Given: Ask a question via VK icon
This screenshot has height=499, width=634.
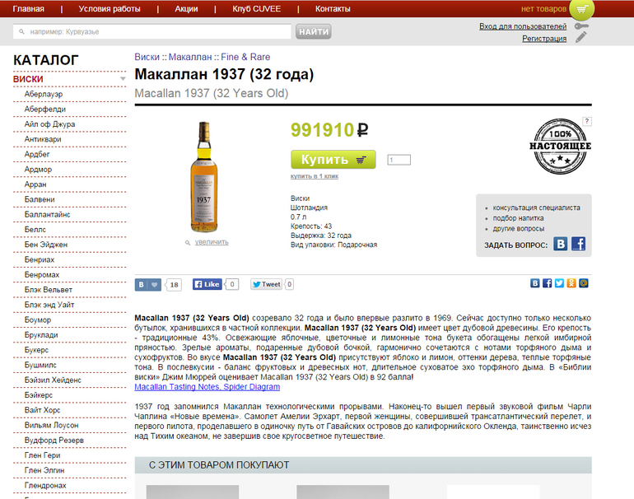Looking at the screenshot, I should 561,245.
